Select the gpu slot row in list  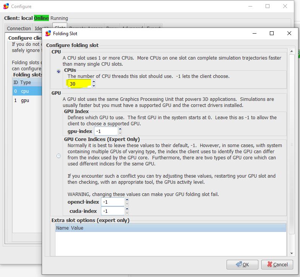click(25, 100)
